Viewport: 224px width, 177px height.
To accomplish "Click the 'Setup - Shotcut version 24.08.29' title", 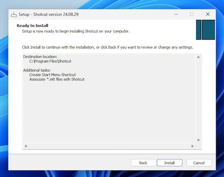I will (48, 14).
